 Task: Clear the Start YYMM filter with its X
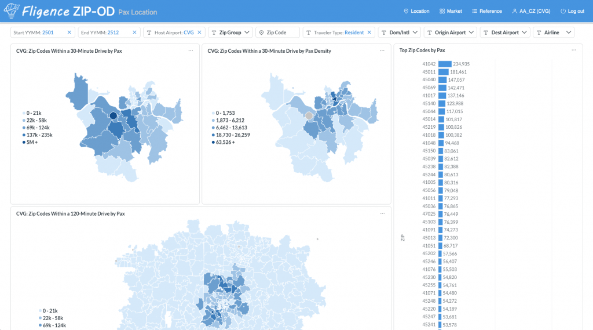69,32
